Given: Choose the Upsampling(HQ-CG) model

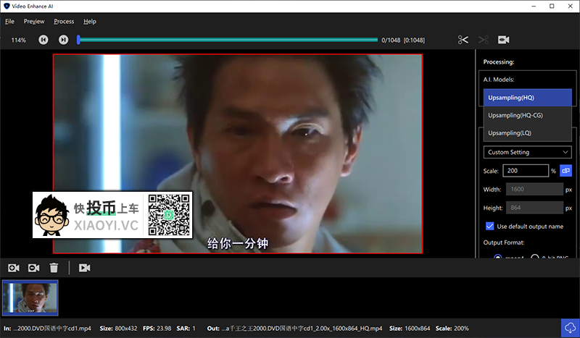Looking at the screenshot, I should (528, 115).
